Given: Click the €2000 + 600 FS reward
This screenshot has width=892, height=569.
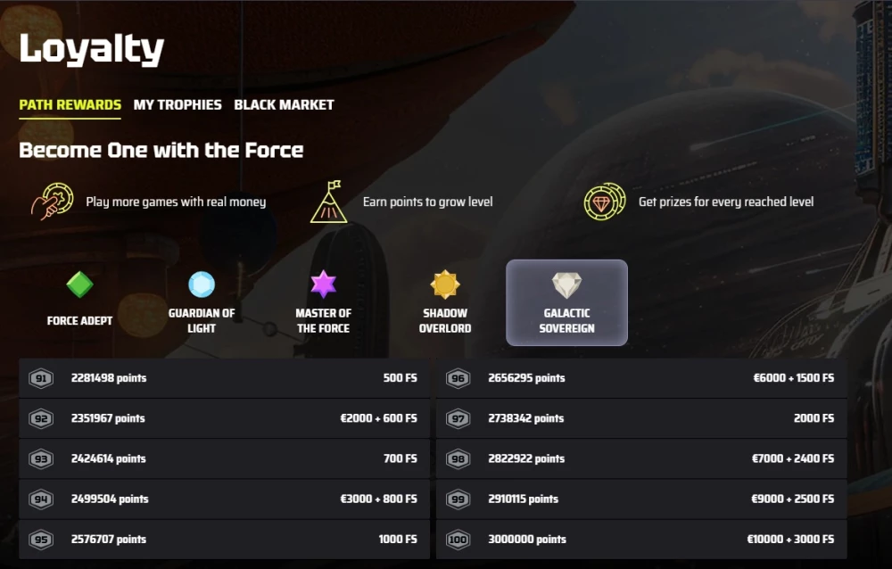Looking at the screenshot, I should (378, 418).
